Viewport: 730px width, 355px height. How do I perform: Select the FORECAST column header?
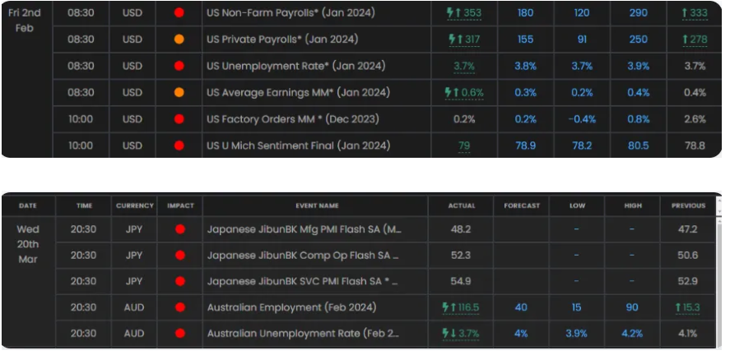pos(522,205)
